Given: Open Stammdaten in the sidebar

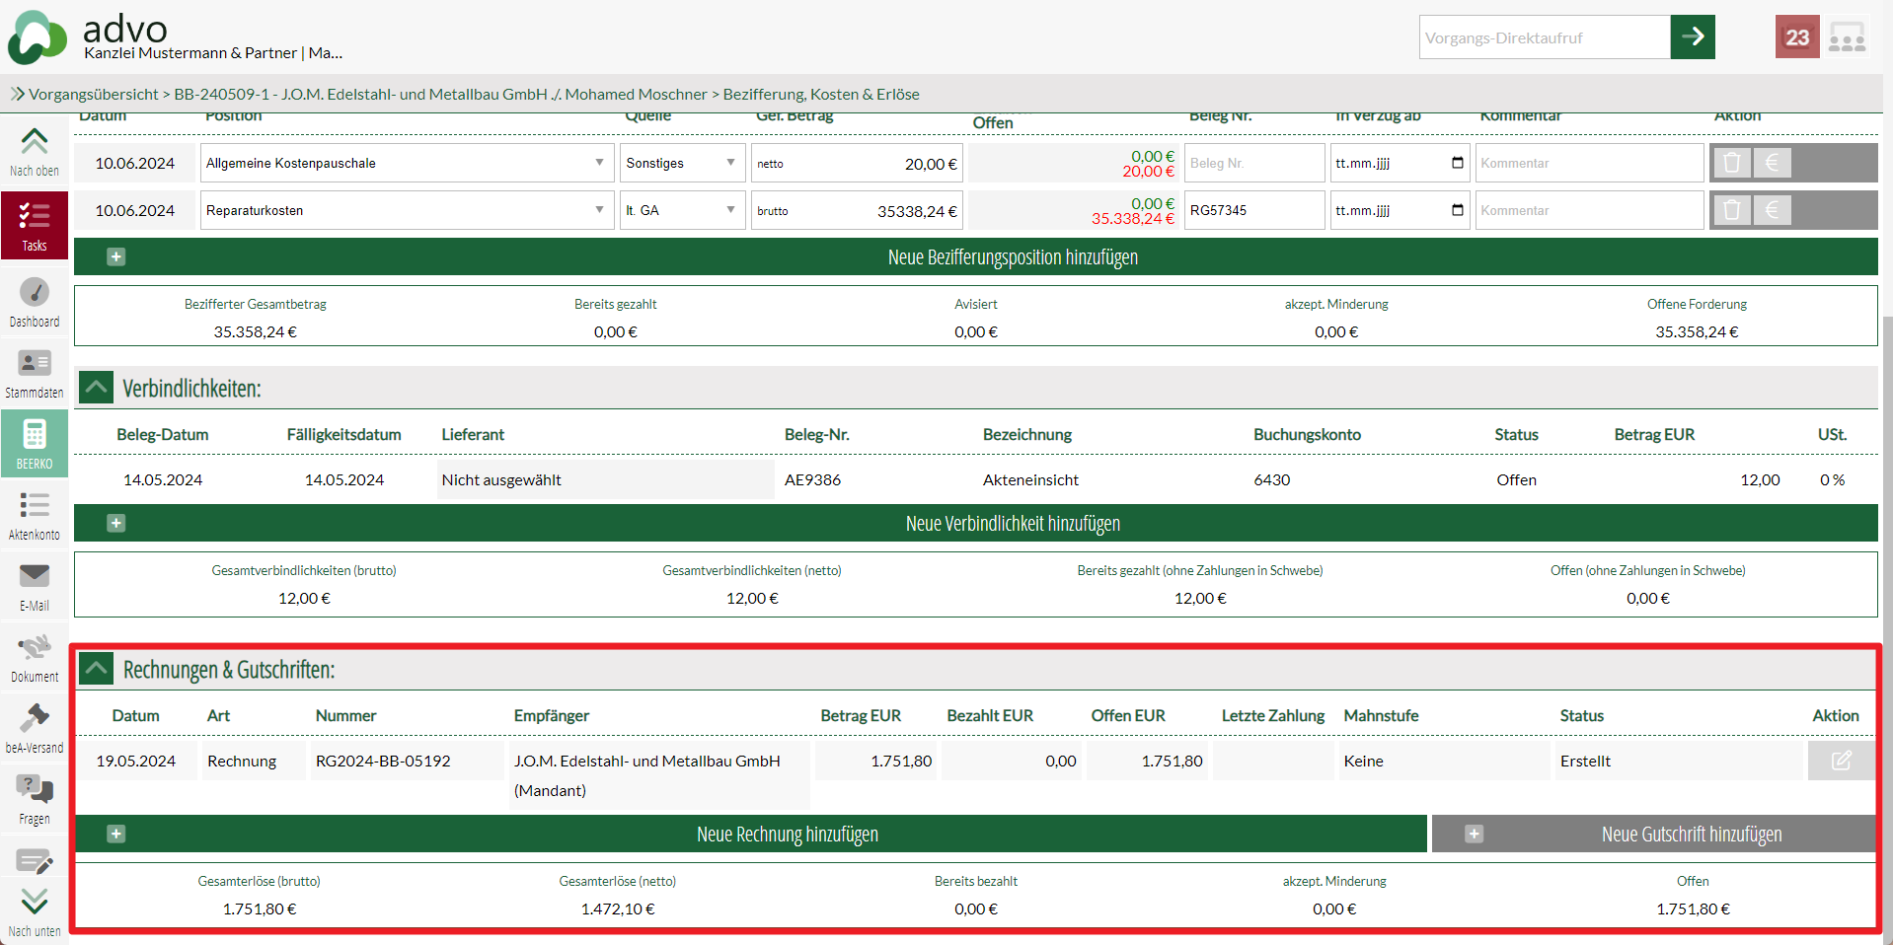Looking at the screenshot, I should (35, 373).
